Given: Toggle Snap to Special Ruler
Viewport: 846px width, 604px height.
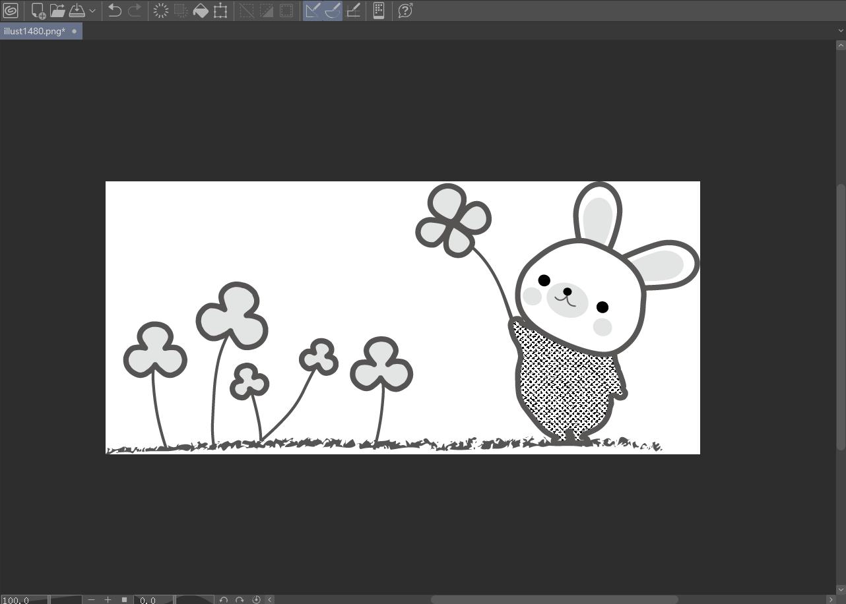Looking at the screenshot, I should [333, 11].
